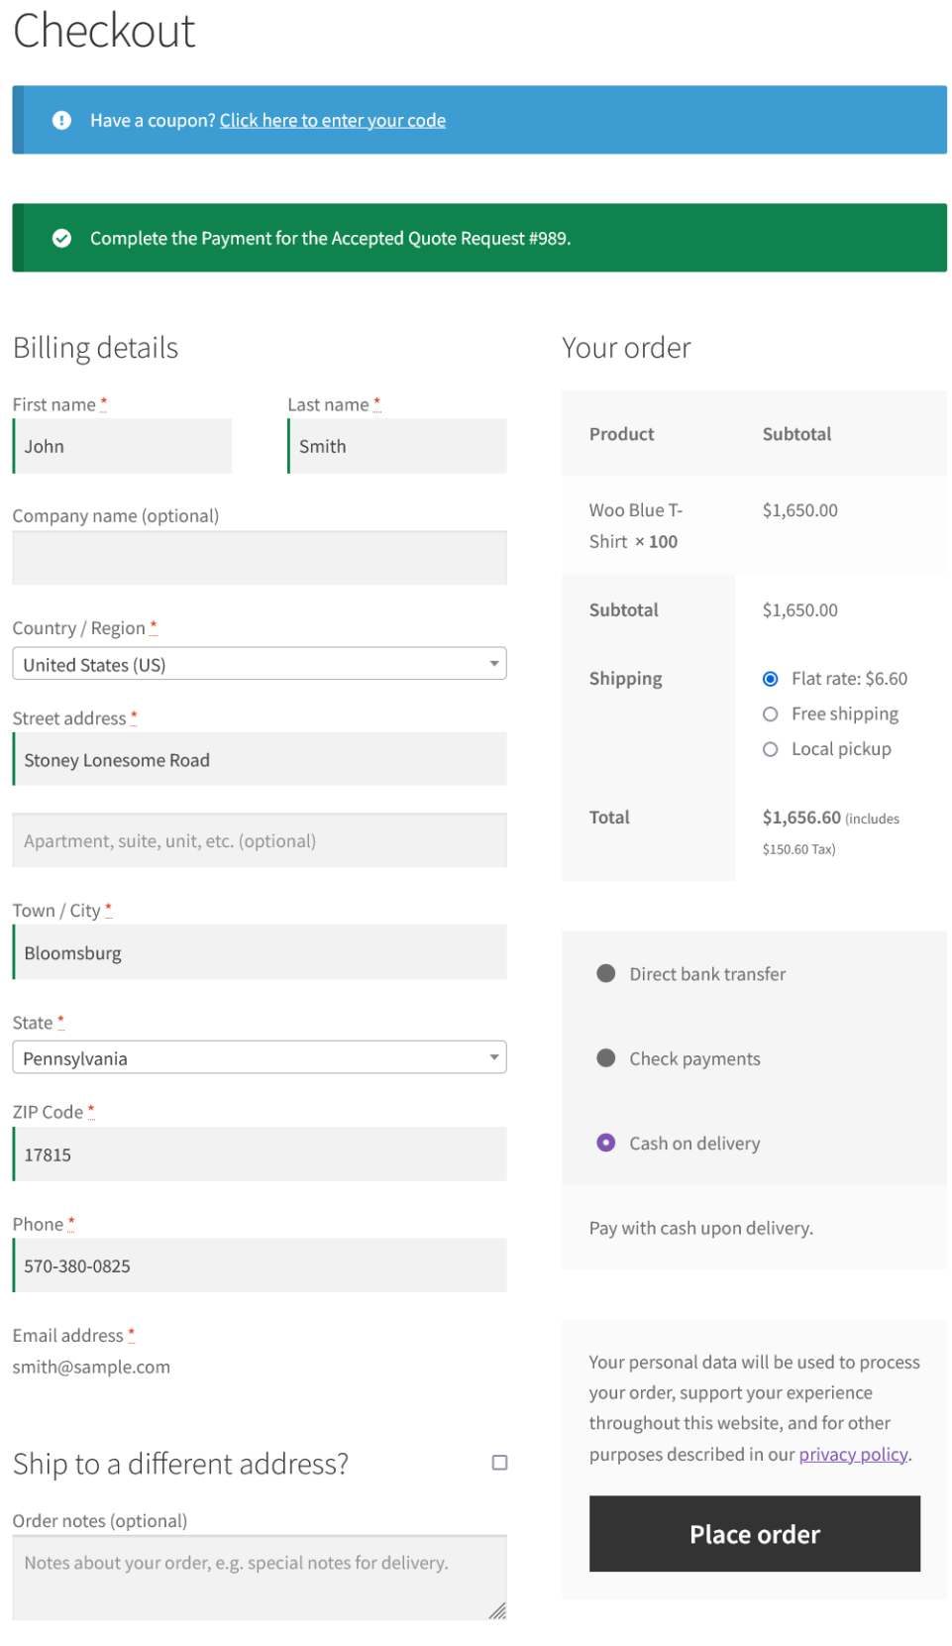952x1646 pixels.
Task: Open the Country / Region dropdown
Action: coord(259,664)
